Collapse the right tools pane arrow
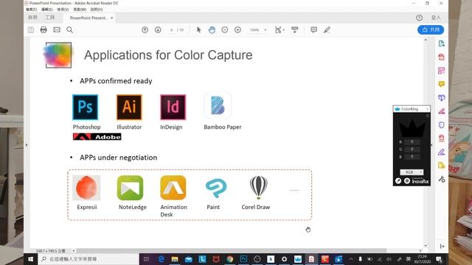Image resolution: width=472 pixels, height=265 pixels. [431, 145]
